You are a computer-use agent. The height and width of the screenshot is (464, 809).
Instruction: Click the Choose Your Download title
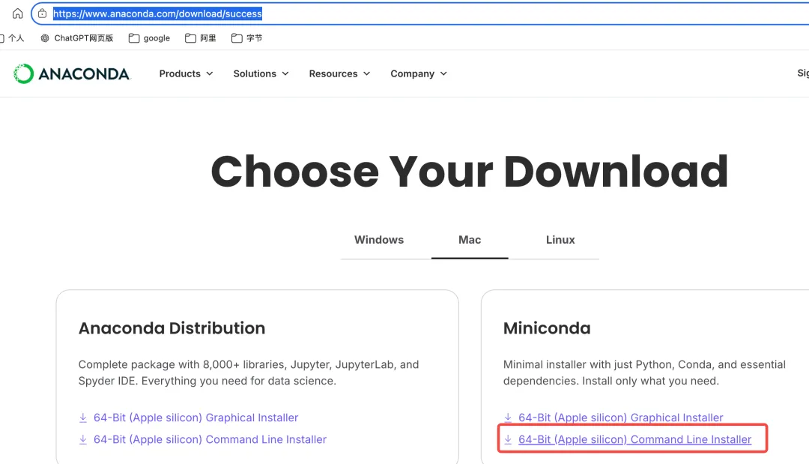click(x=470, y=172)
